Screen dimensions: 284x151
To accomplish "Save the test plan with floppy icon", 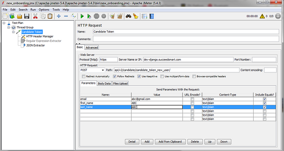I will point(27,16).
